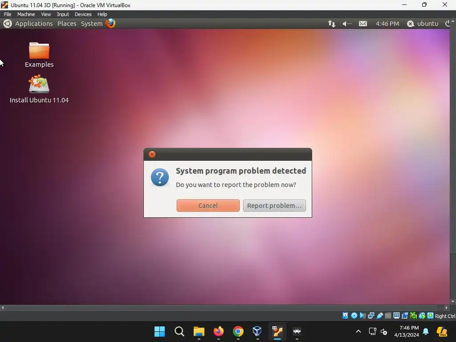Open Windows taskbar Search
The width and height of the screenshot is (456, 342).
point(179,331)
